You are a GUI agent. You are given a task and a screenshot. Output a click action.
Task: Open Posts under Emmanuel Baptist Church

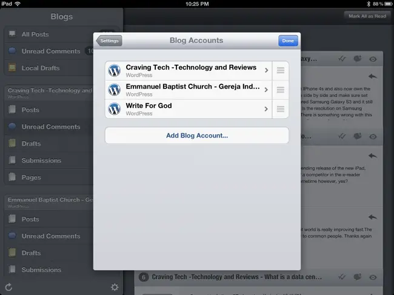49,219
